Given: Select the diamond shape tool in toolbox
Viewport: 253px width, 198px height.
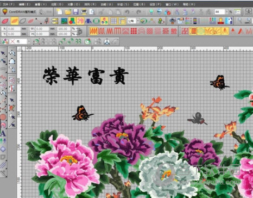Looking at the screenshot, I should coord(3,149).
